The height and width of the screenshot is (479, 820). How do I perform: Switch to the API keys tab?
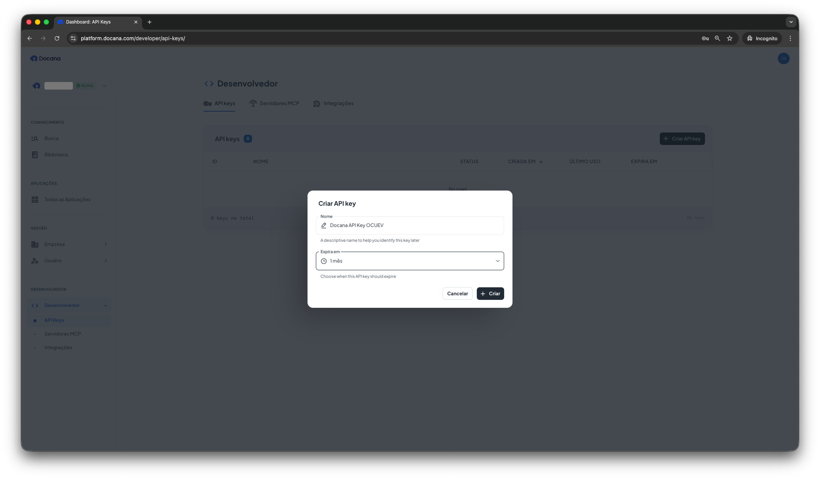[x=219, y=104]
